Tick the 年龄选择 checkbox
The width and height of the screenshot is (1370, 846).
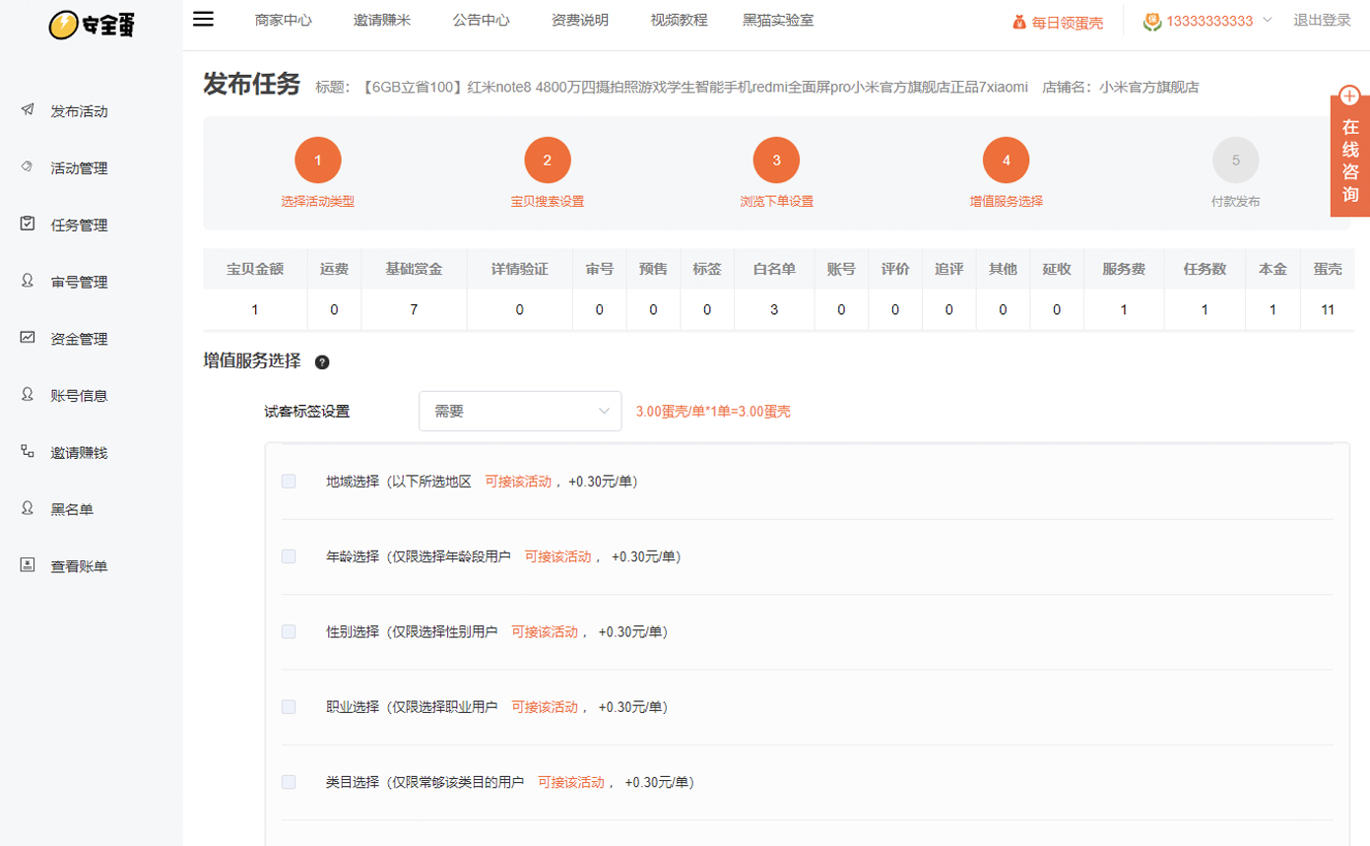point(289,556)
